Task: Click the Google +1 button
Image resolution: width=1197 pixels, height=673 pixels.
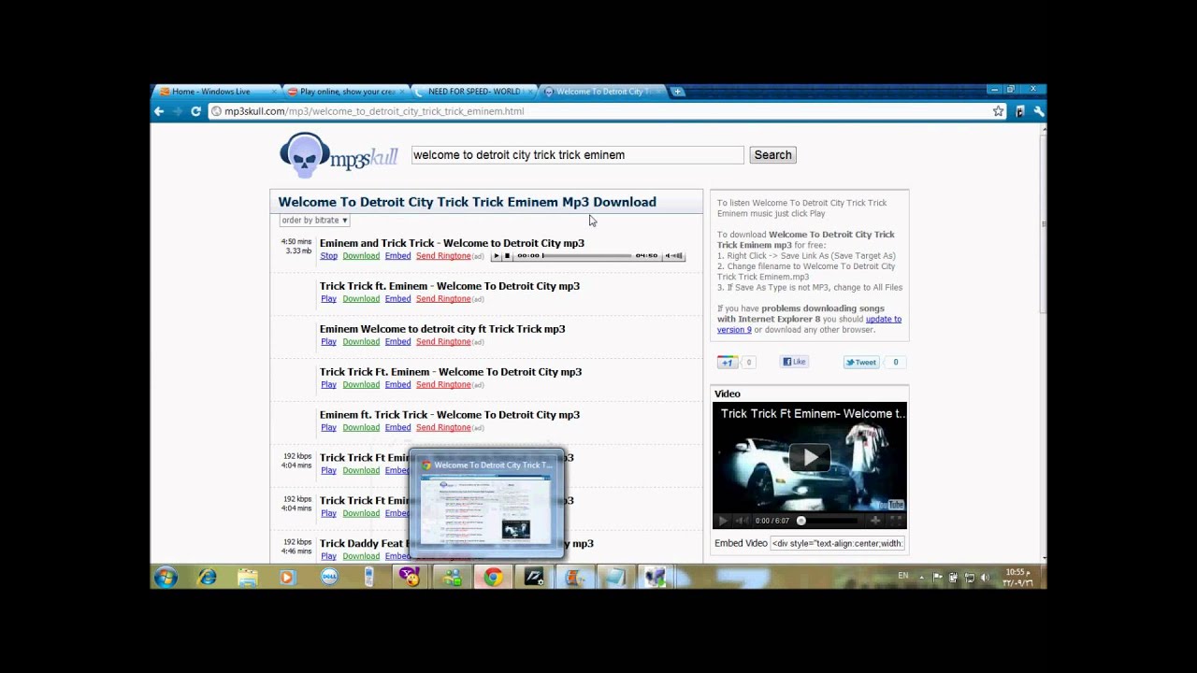Action: (728, 362)
